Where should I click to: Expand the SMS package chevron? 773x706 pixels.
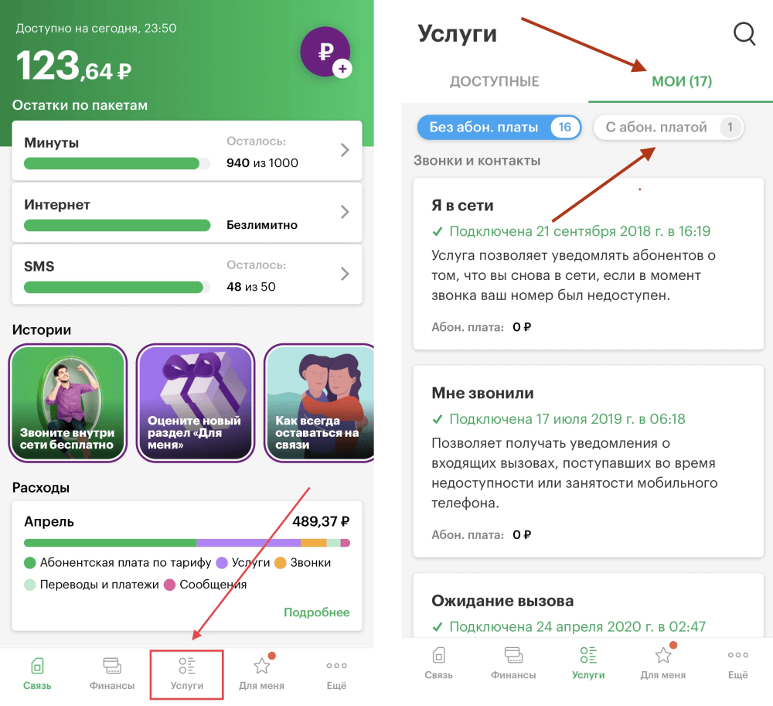click(345, 274)
